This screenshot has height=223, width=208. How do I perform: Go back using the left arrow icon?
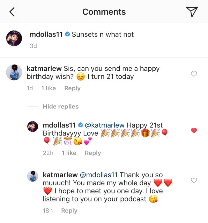12,12
